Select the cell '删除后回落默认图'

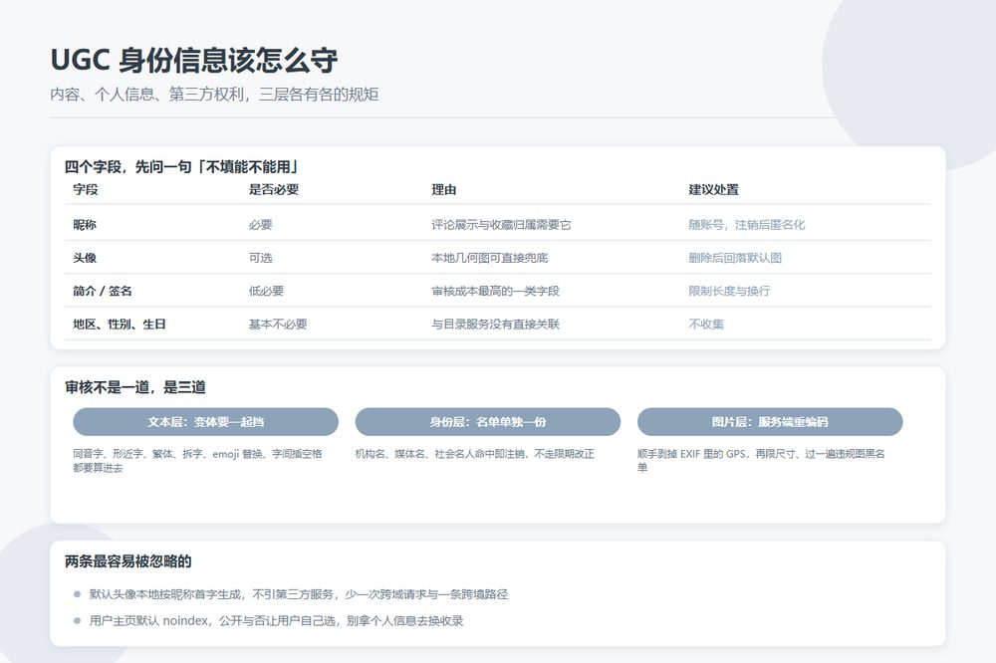(735, 258)
